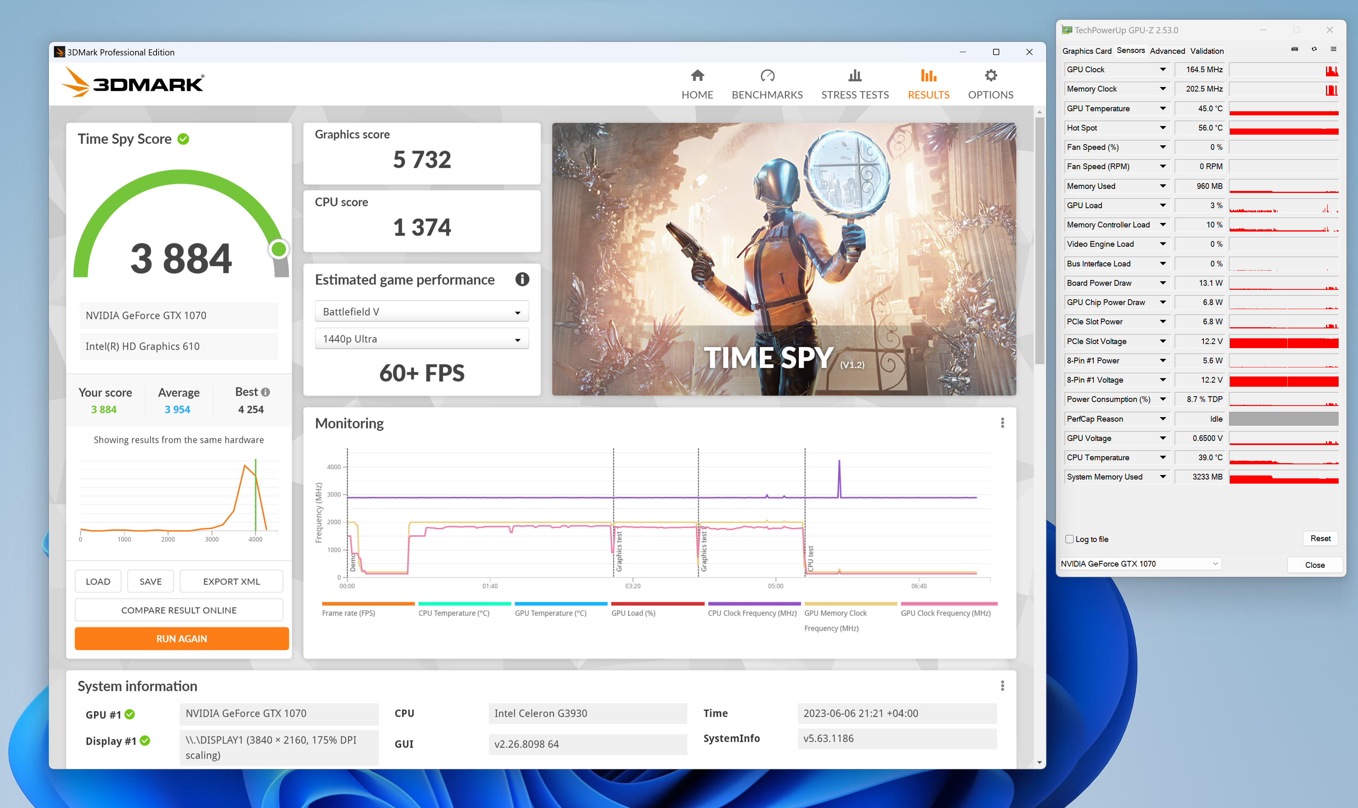Image resolution: width=1358 pixels, height=808 pixels.
Task: Expand the Battlefield V game dropdown
Action: (422, 312)
